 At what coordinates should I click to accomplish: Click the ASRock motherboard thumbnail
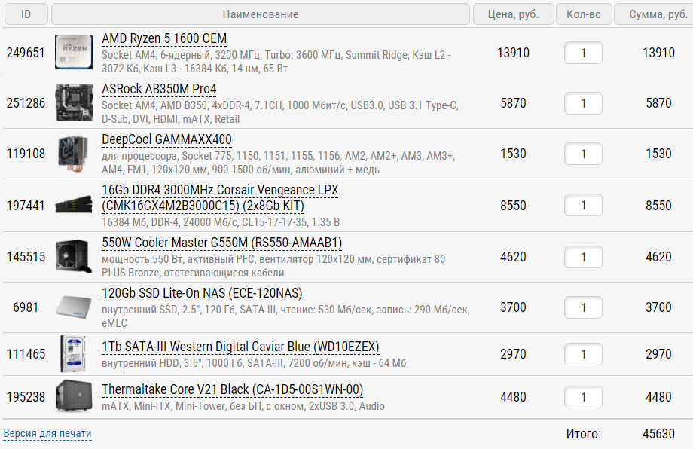click(x=74, y=102)
